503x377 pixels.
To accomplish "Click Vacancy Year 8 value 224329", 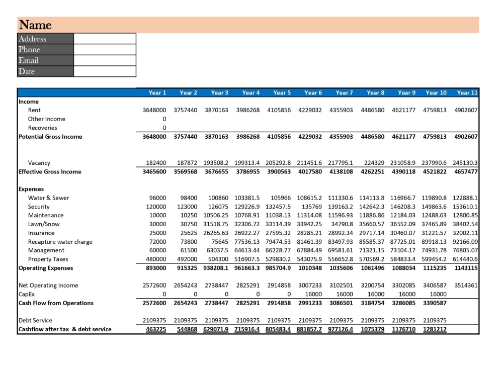I will 374,163.
